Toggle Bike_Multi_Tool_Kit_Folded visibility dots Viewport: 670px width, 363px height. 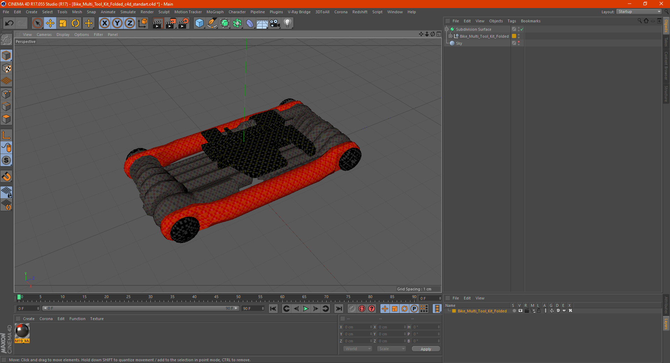[519, 36]
